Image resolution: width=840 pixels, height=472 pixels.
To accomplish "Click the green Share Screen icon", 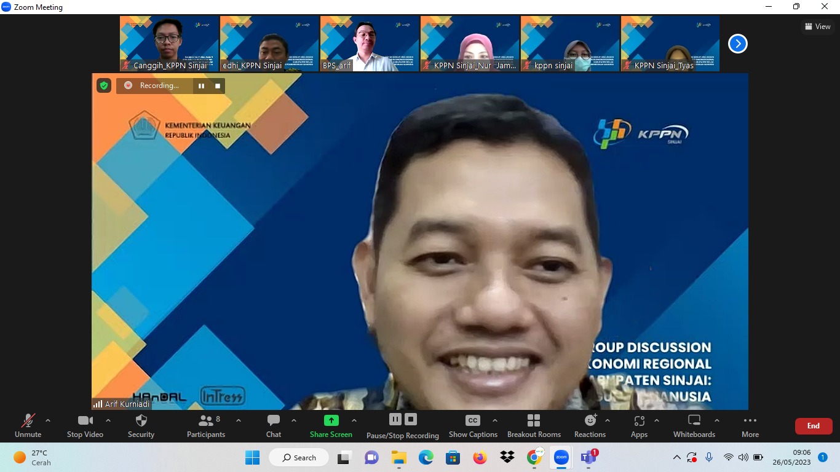I will point(331,420).
